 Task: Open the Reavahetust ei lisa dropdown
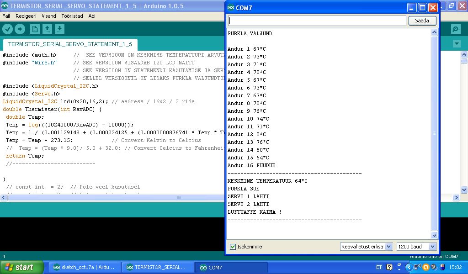(366, 247)
